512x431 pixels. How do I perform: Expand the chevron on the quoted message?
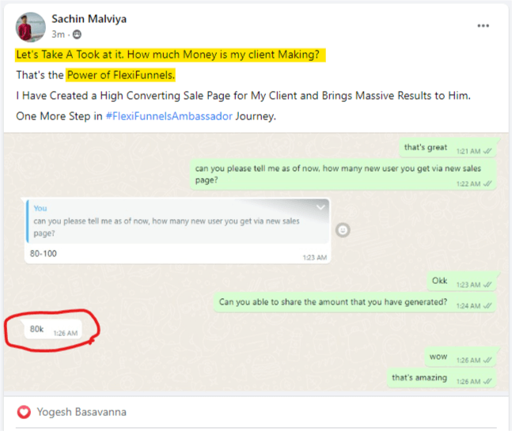(x=320, y=207)
